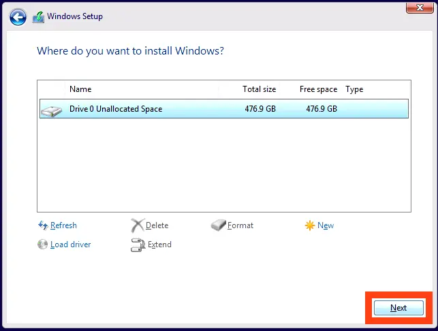Click the Delete X icon
The image size is (438, 331).
[138, 225]
